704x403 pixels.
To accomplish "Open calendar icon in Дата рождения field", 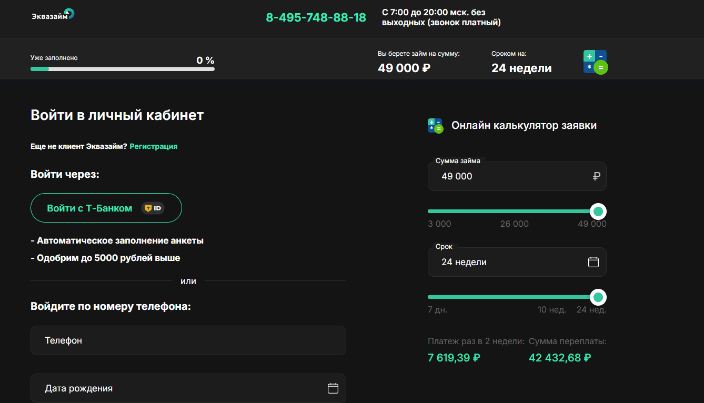I will pos(333,388).
